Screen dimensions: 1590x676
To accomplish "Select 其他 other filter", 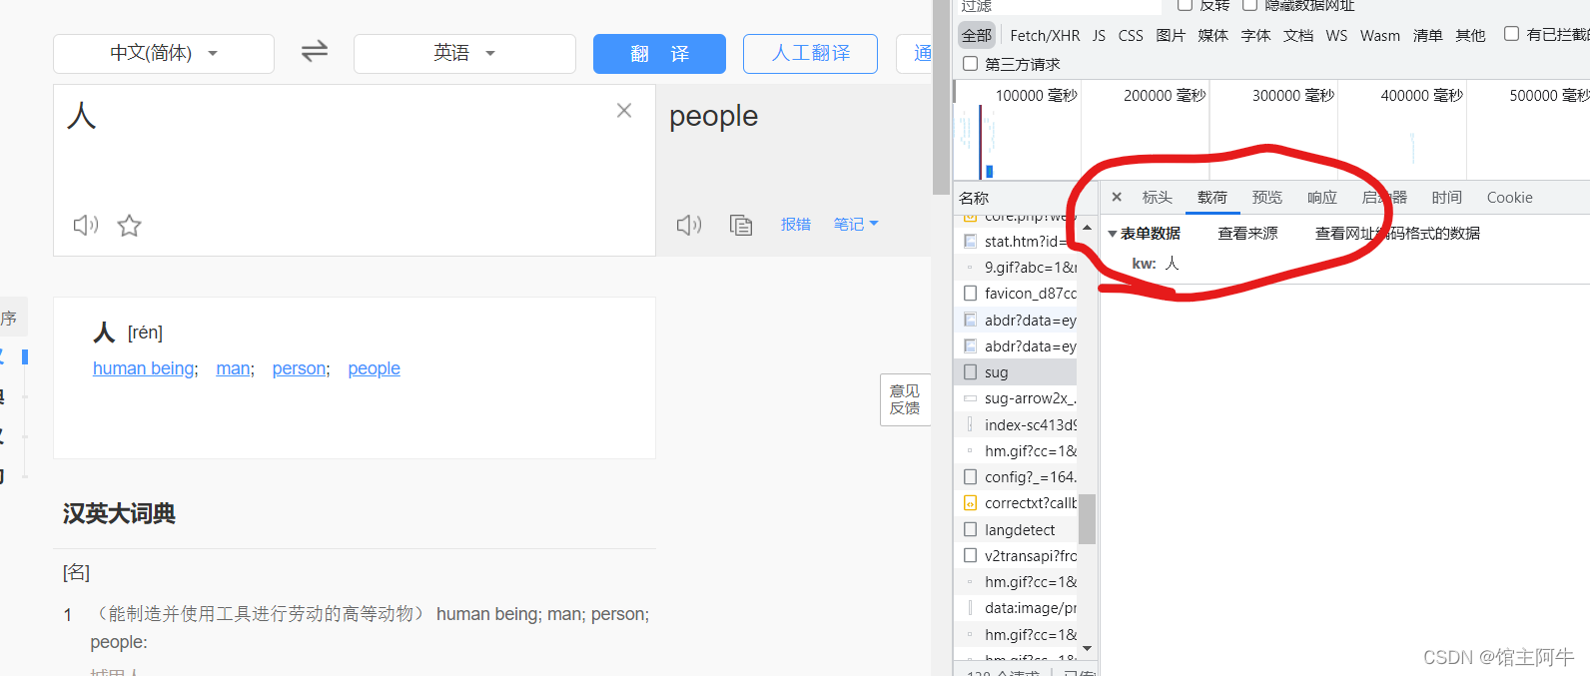I will tap(1470, 35).
